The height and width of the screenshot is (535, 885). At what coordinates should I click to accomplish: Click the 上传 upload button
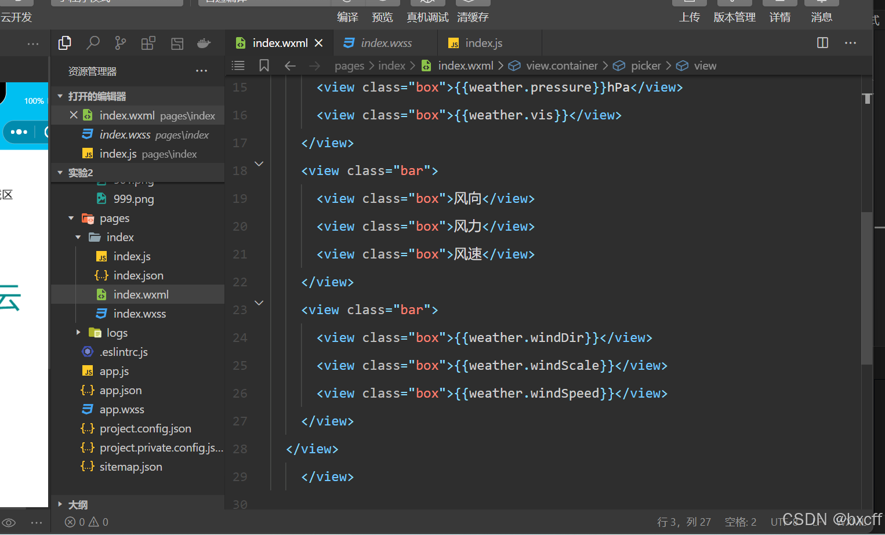[x=690, y=17]
